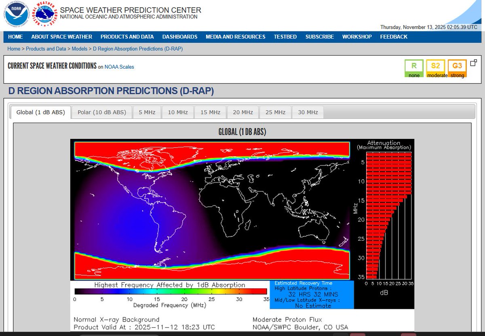Open the pop-out icon in conditions panel

tap(473, 62)
